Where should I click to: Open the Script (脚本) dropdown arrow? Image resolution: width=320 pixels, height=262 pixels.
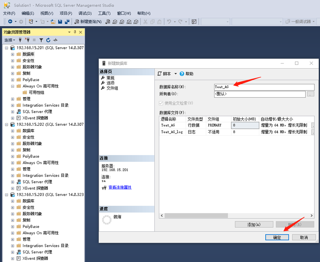[x=175, y=74]
